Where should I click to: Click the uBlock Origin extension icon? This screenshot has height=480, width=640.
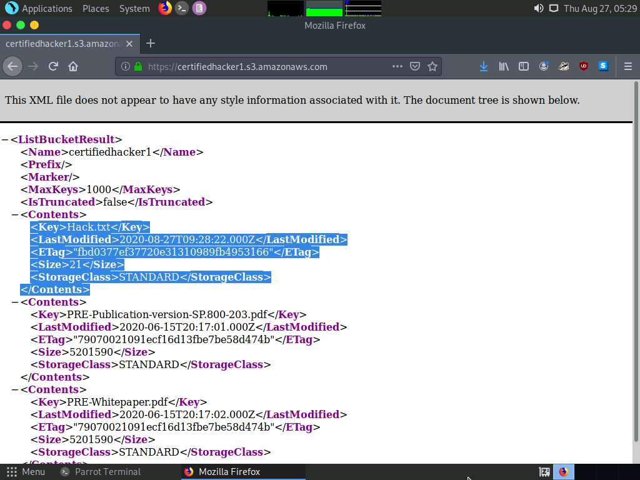[x=583, y=66]
